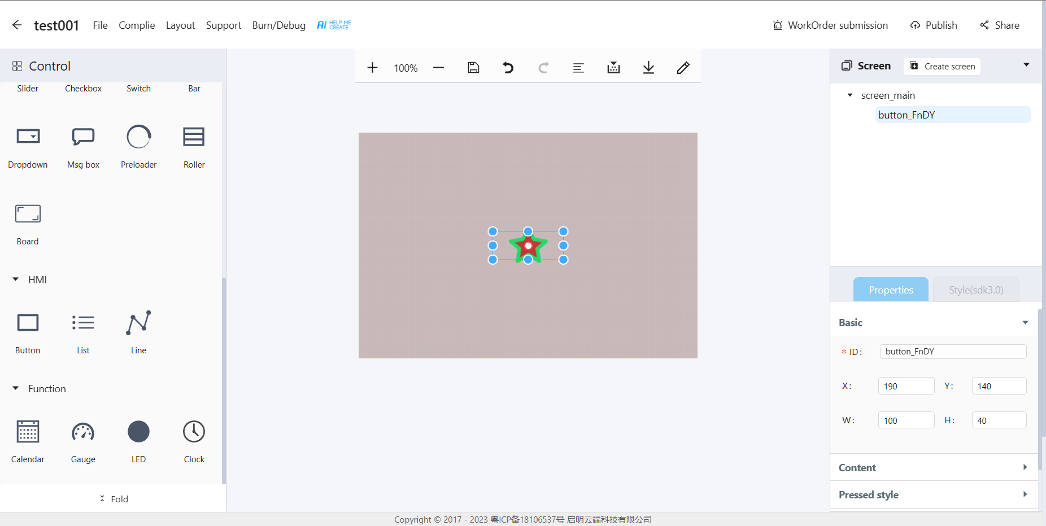Open the Complie menu
1046x526 pixels.
[x=137, y=25]
